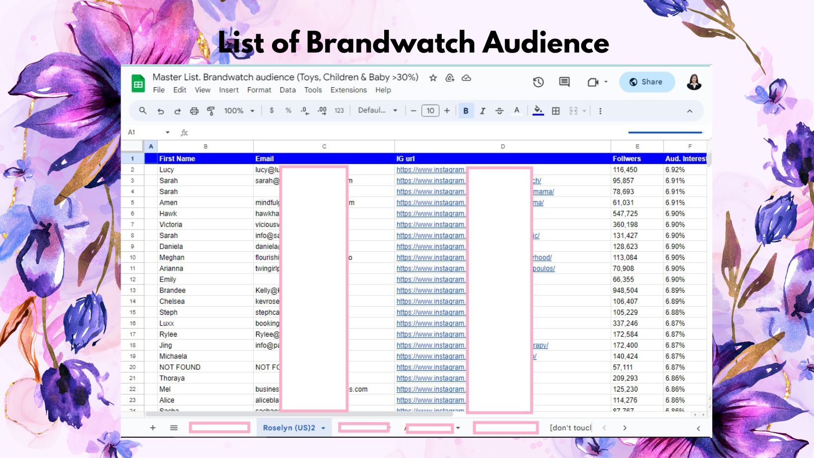Open the Data menu
Viewport: 814px width, 458px height.
(x=288, y=90)
